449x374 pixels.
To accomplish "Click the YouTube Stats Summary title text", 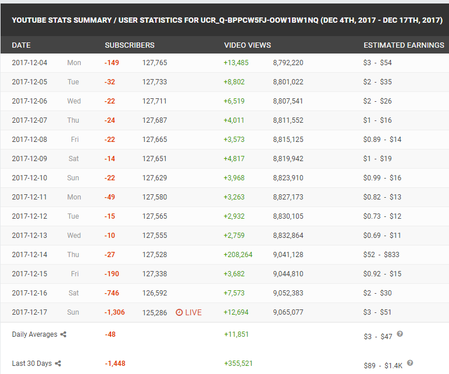I will tap(227, 20).
